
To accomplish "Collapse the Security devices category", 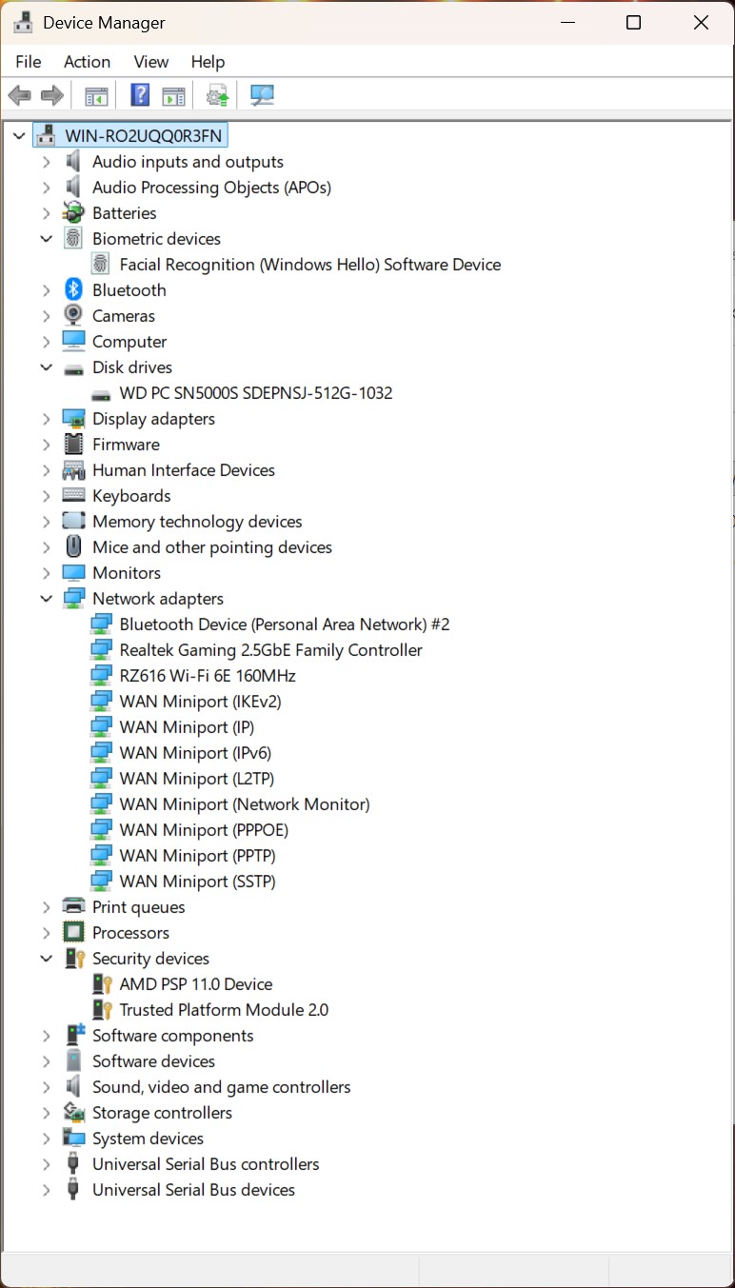I will click(x=46, y=958).
